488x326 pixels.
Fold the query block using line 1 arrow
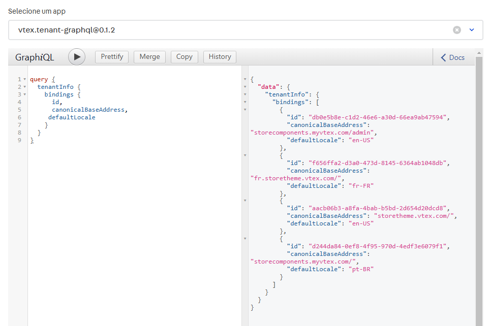point(24,79)
